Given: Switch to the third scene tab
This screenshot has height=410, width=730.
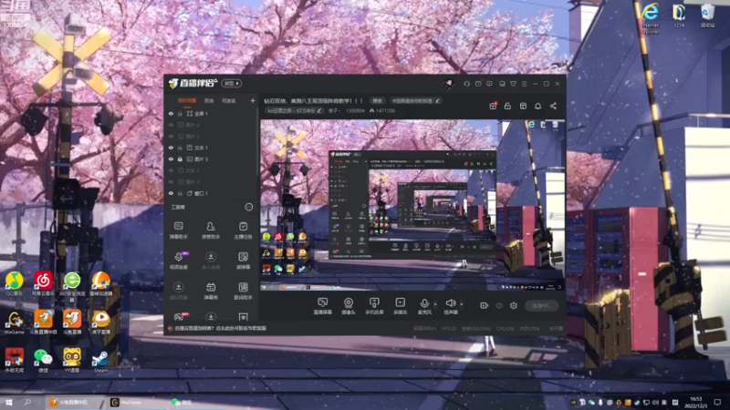Looking at the screenshot, I should click(x=229, y=100).
